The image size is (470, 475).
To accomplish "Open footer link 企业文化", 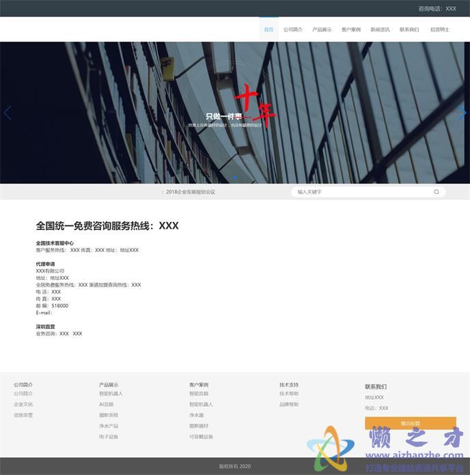I will [23, 405].
